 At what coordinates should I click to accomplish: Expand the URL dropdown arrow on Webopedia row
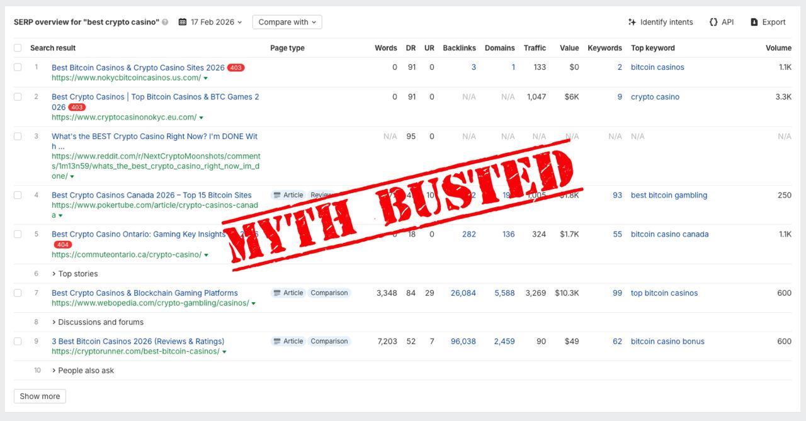click(x=253, y=303)
